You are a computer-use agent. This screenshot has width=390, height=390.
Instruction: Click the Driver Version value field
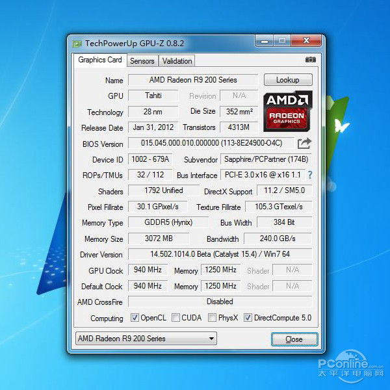pos(220,254)
